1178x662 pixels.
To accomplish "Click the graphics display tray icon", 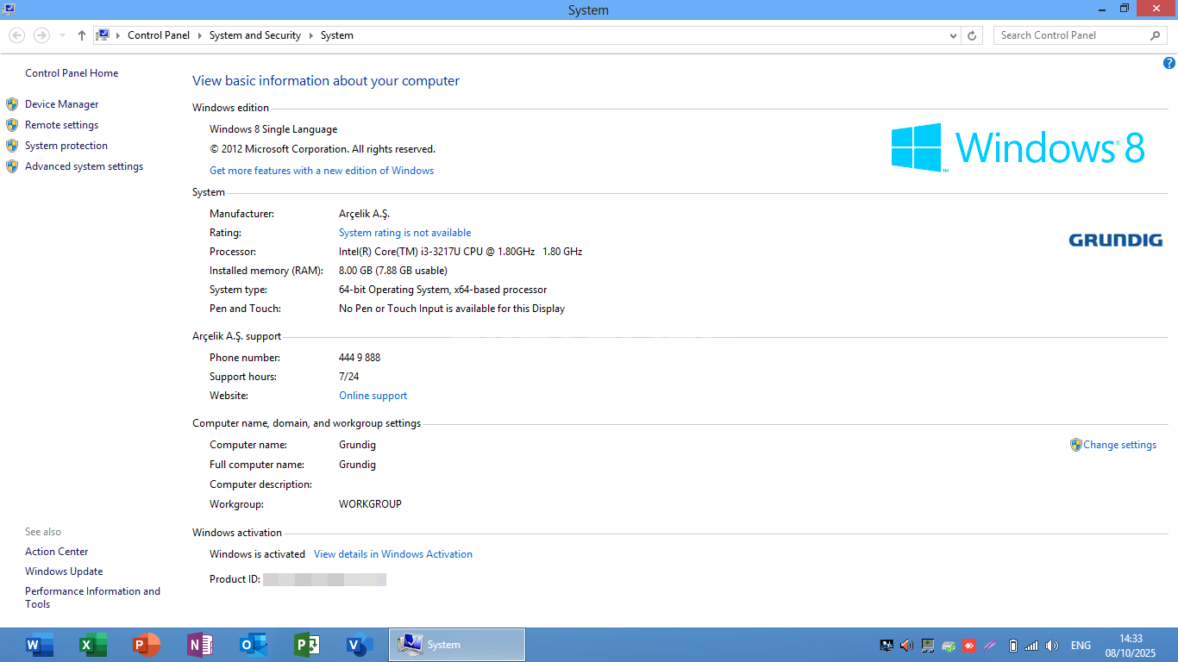I will tap(886, 645).
